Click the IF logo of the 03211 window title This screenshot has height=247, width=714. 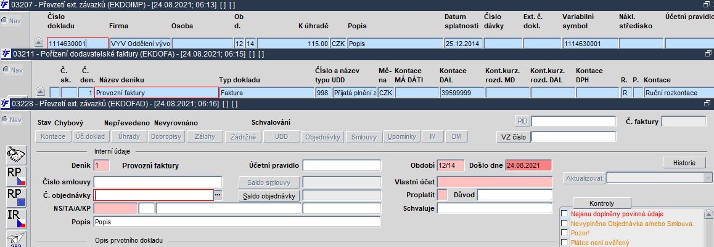[6, 53]
